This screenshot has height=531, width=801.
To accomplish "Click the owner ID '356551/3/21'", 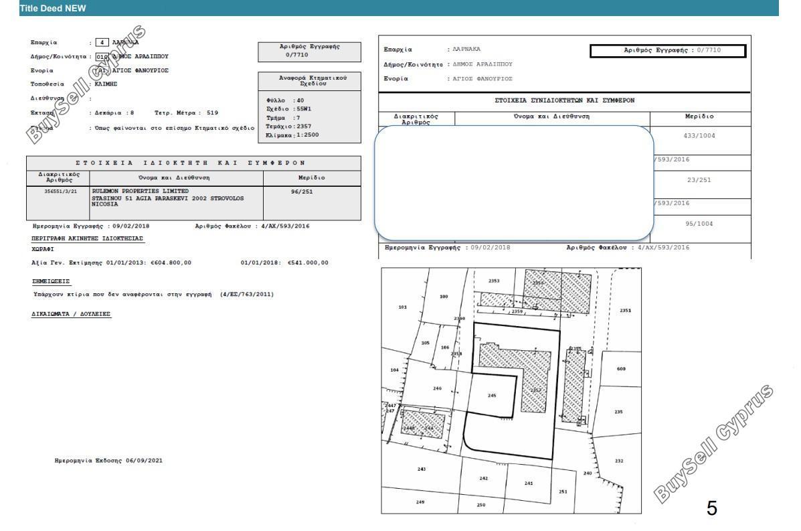I will (61, 192).
